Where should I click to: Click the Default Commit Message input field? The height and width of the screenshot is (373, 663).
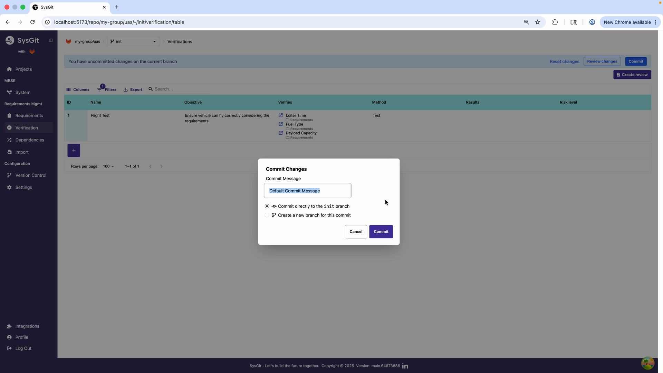[x=307, y=190]
